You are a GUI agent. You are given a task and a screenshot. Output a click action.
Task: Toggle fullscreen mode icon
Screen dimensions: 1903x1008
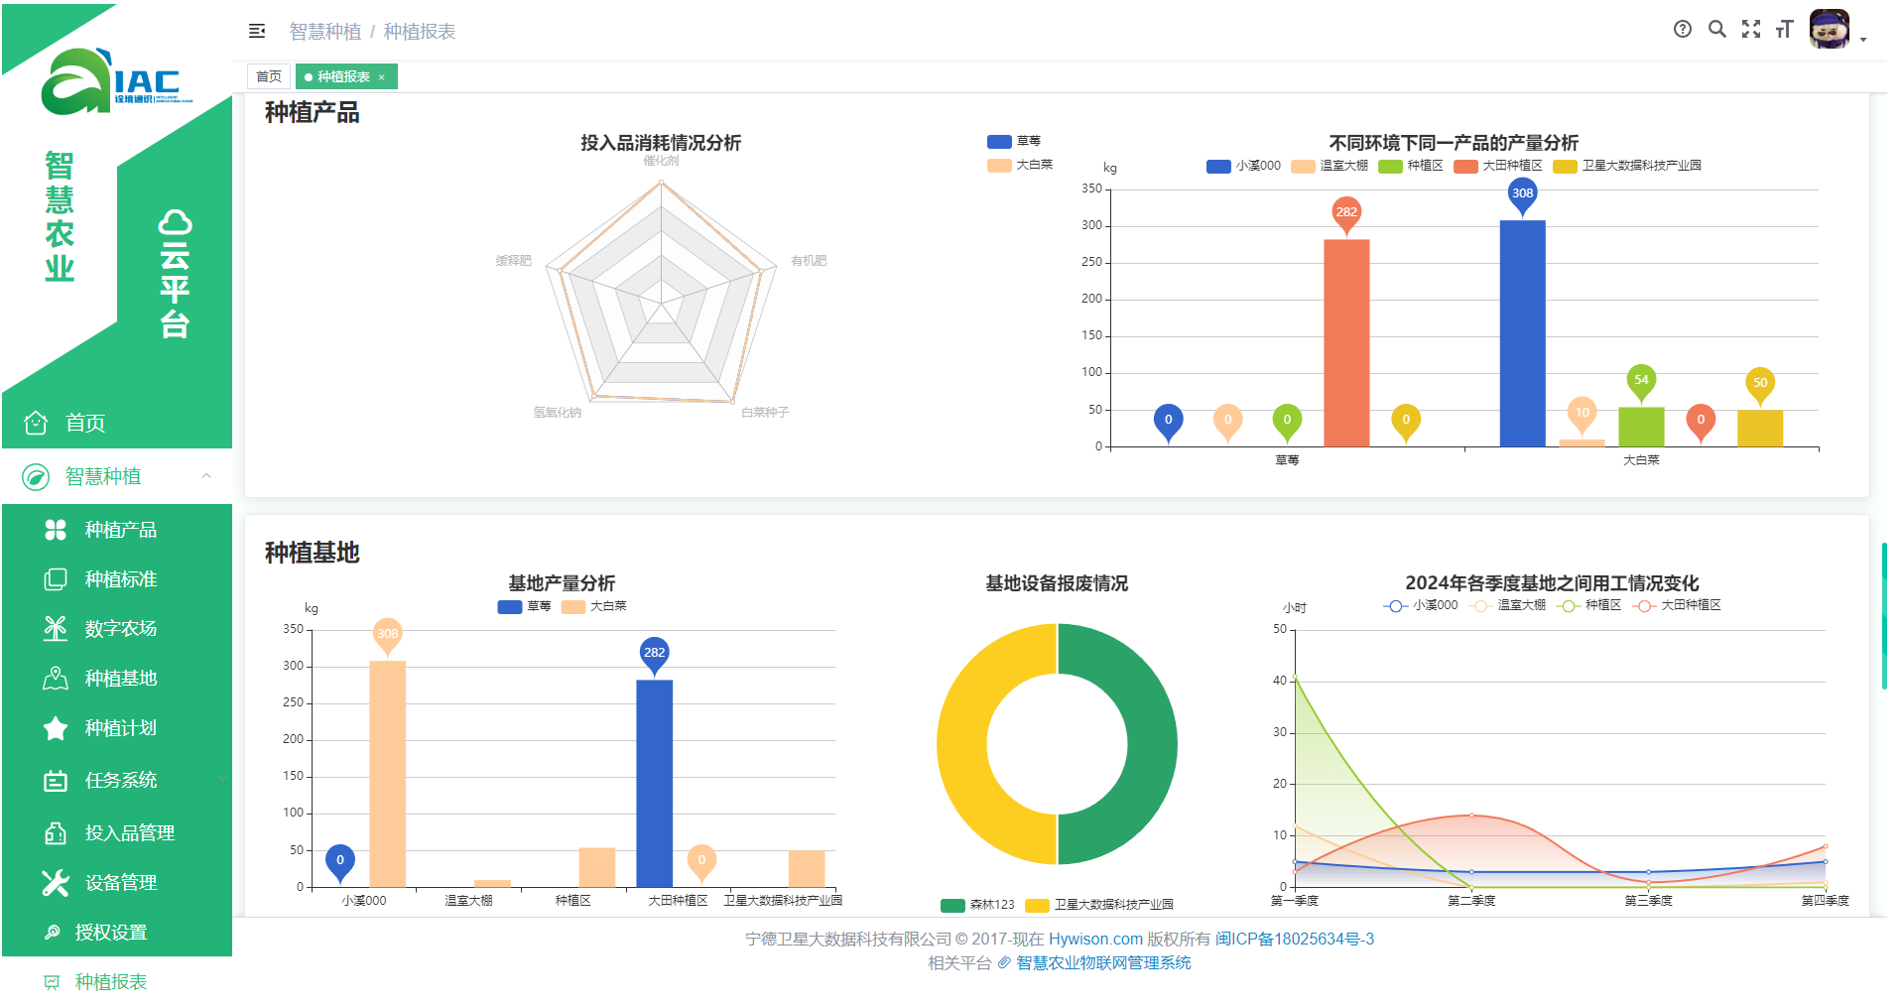[1750, 29]
